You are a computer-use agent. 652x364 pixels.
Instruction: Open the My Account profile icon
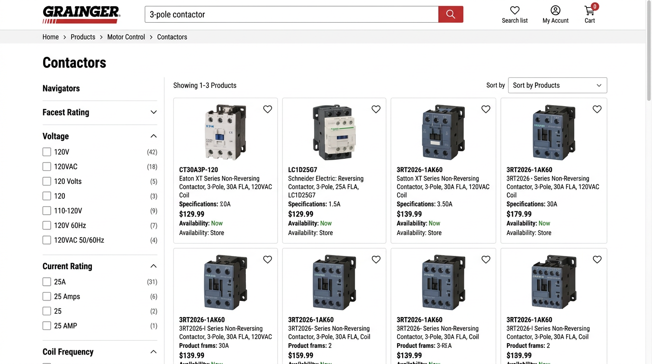coord(555,10)
